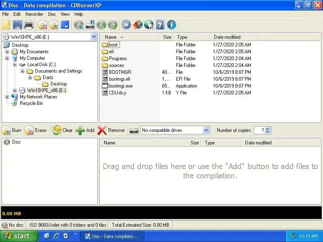This screenshot has width=323, height=242.
Task: Toggle expansion of My Computer tree node
Action: [7, 58]
